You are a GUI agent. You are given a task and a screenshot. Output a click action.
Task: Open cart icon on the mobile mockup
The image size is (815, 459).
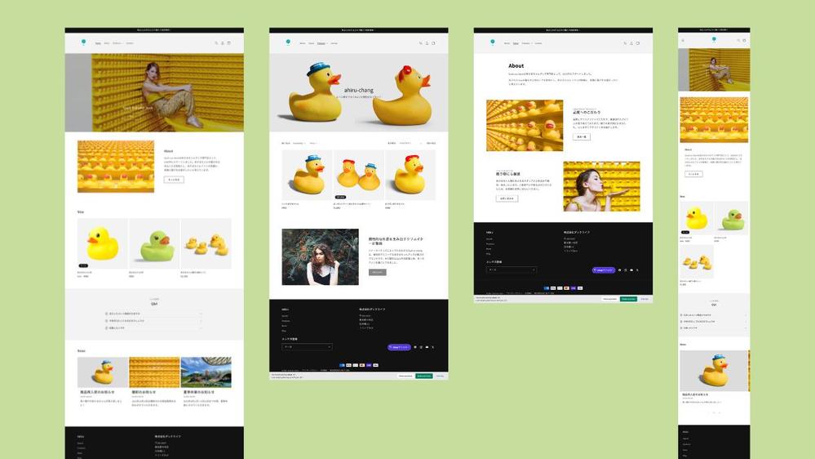[x=744, y=40]
